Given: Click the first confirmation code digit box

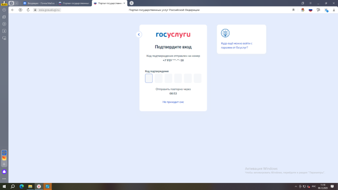Looking at the screenshot, I should click(149, 78).
